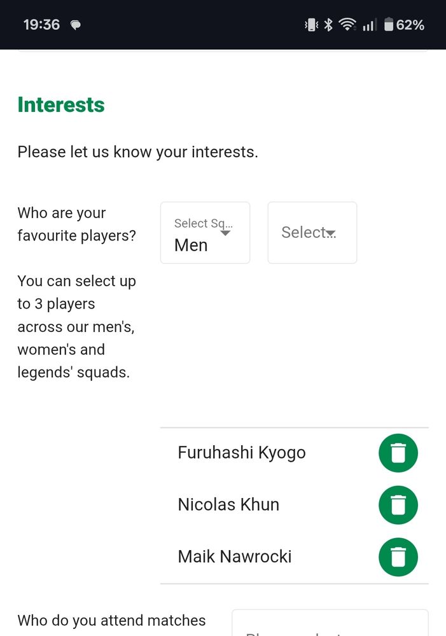This screenshot has height=636, width=446.
Task: Delete Maik Nawrocki from the list
Action: (398, 557)
